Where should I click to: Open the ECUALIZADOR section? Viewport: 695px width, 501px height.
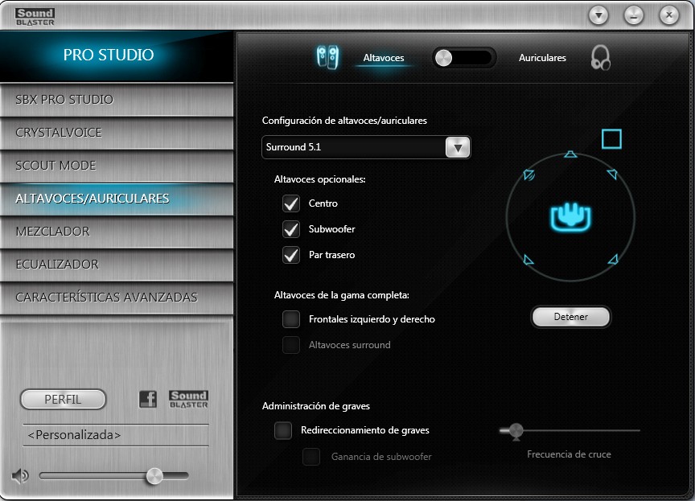click(117, 265)
